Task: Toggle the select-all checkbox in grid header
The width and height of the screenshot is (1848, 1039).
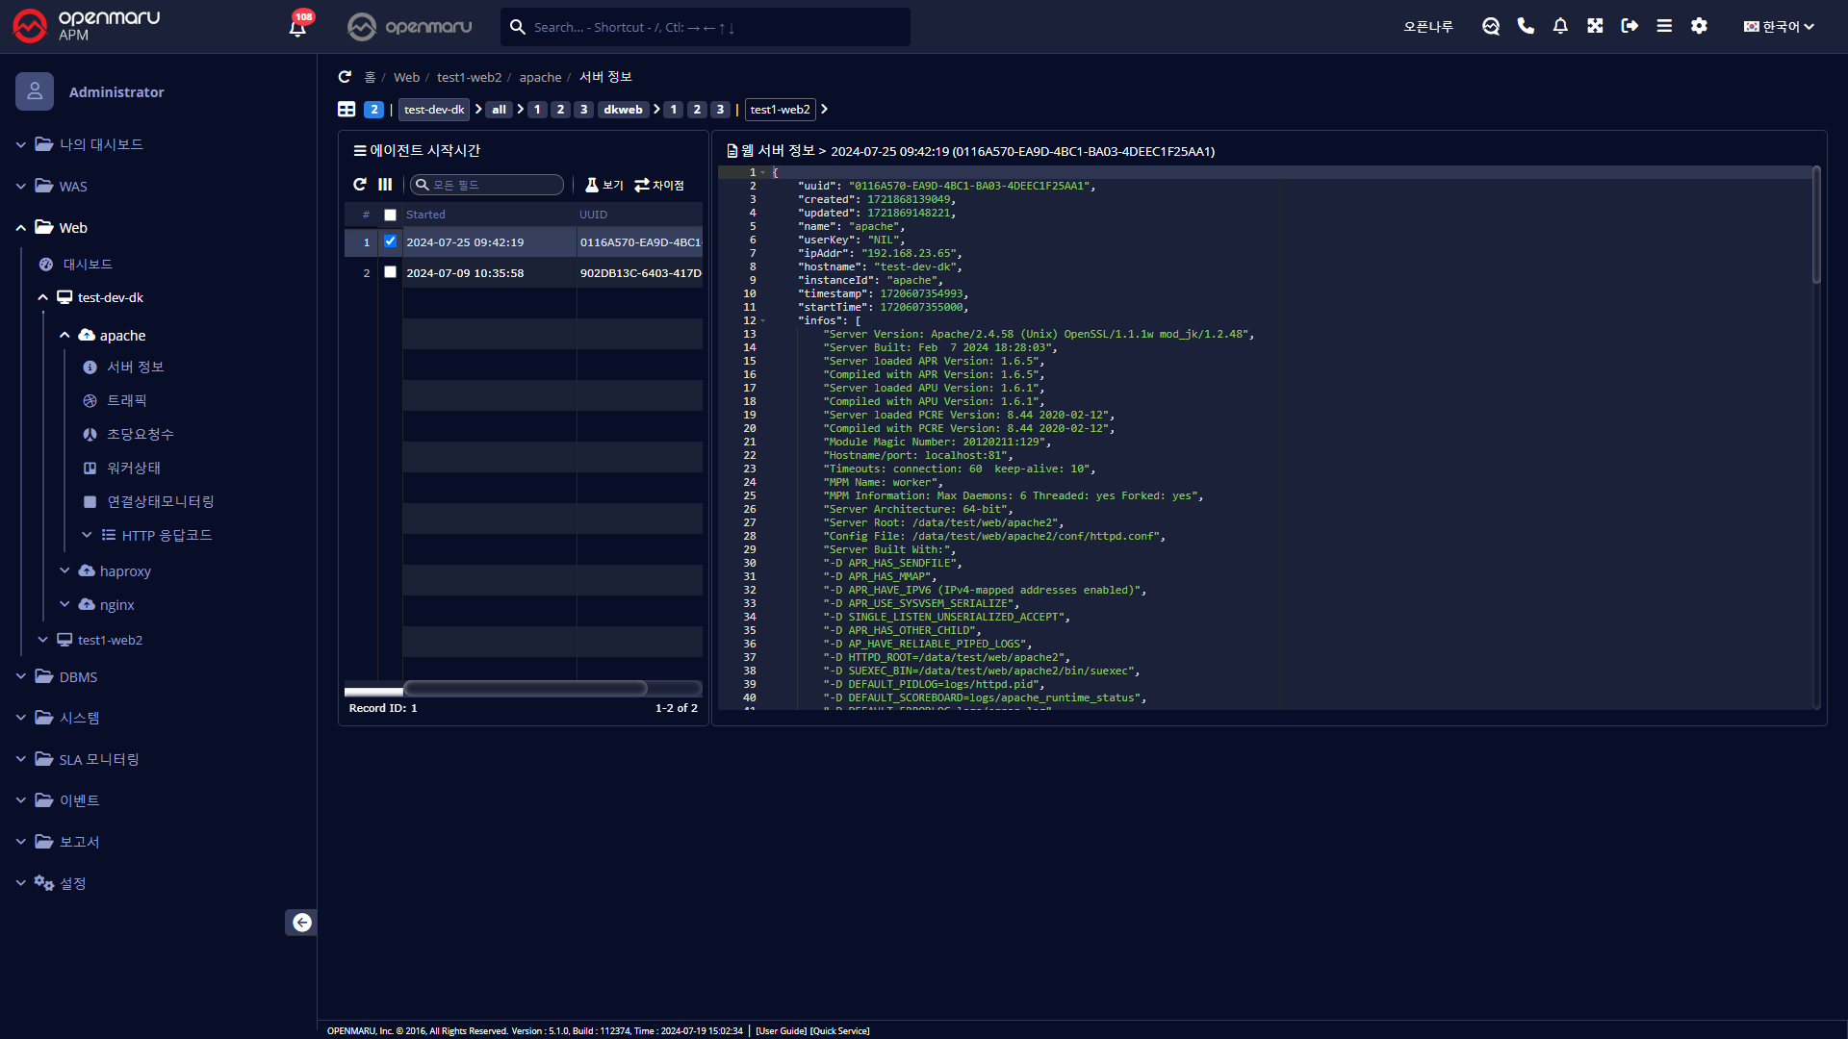Action: coord(390,215)
